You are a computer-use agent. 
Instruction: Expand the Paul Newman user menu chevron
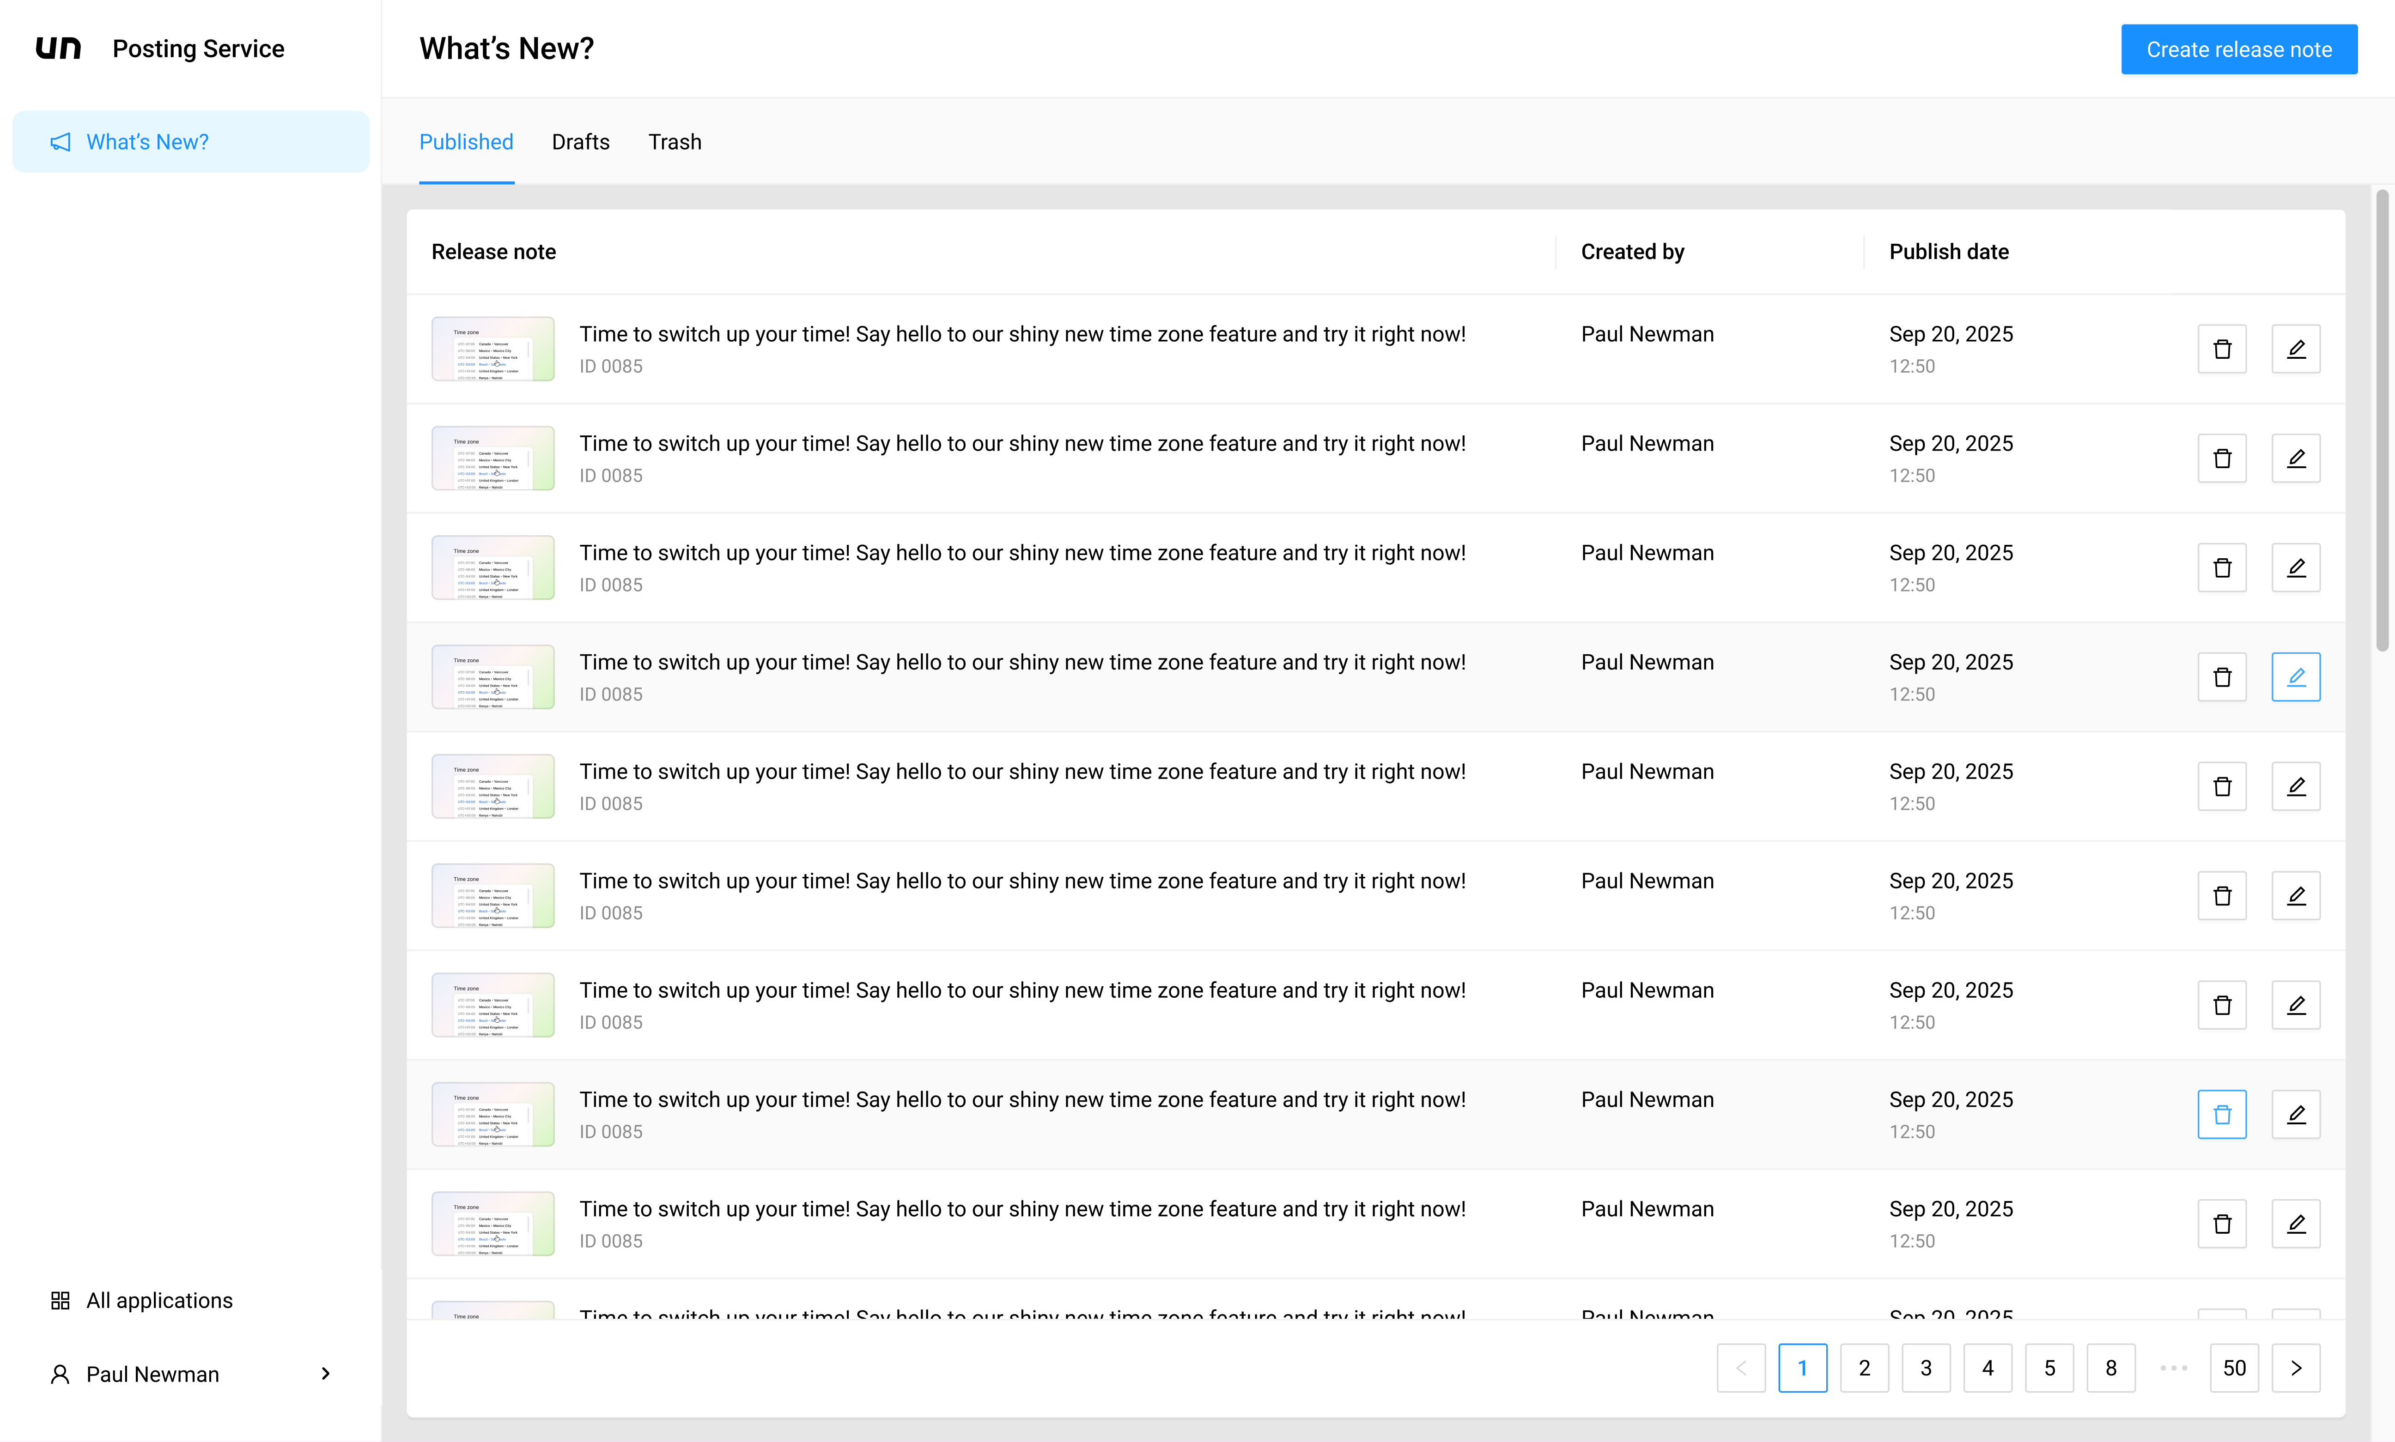click(x=326, y=1373)
